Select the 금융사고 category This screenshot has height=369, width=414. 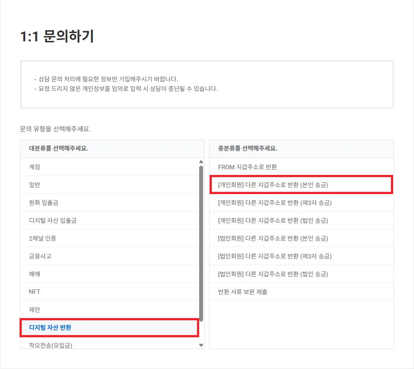tap(109, 256)
